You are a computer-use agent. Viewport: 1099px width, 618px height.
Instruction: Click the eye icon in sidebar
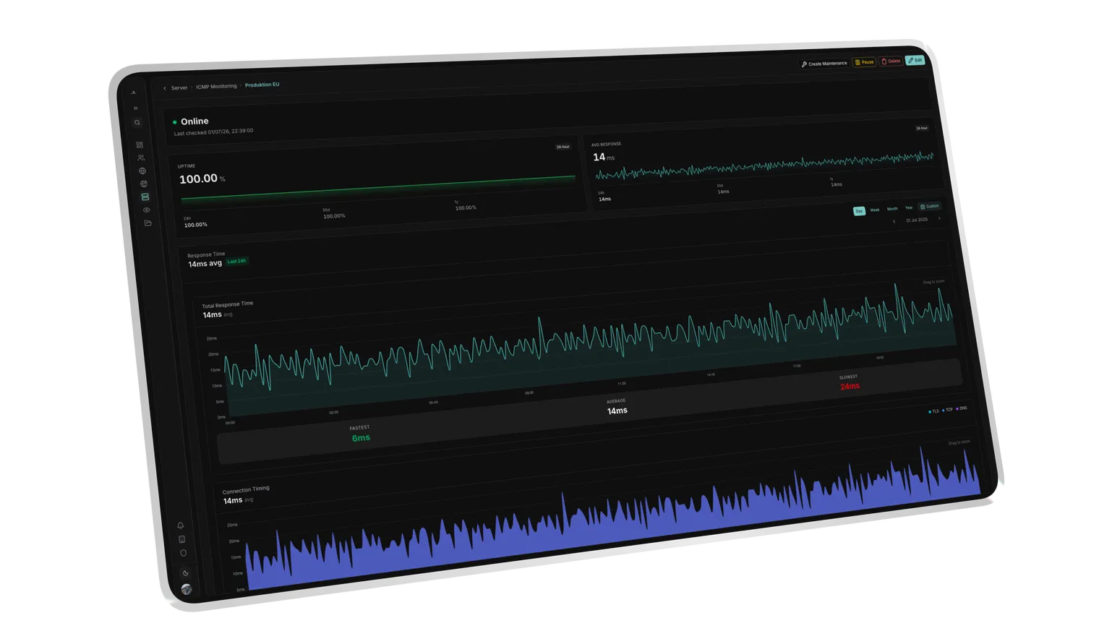[x=147, y=210]
